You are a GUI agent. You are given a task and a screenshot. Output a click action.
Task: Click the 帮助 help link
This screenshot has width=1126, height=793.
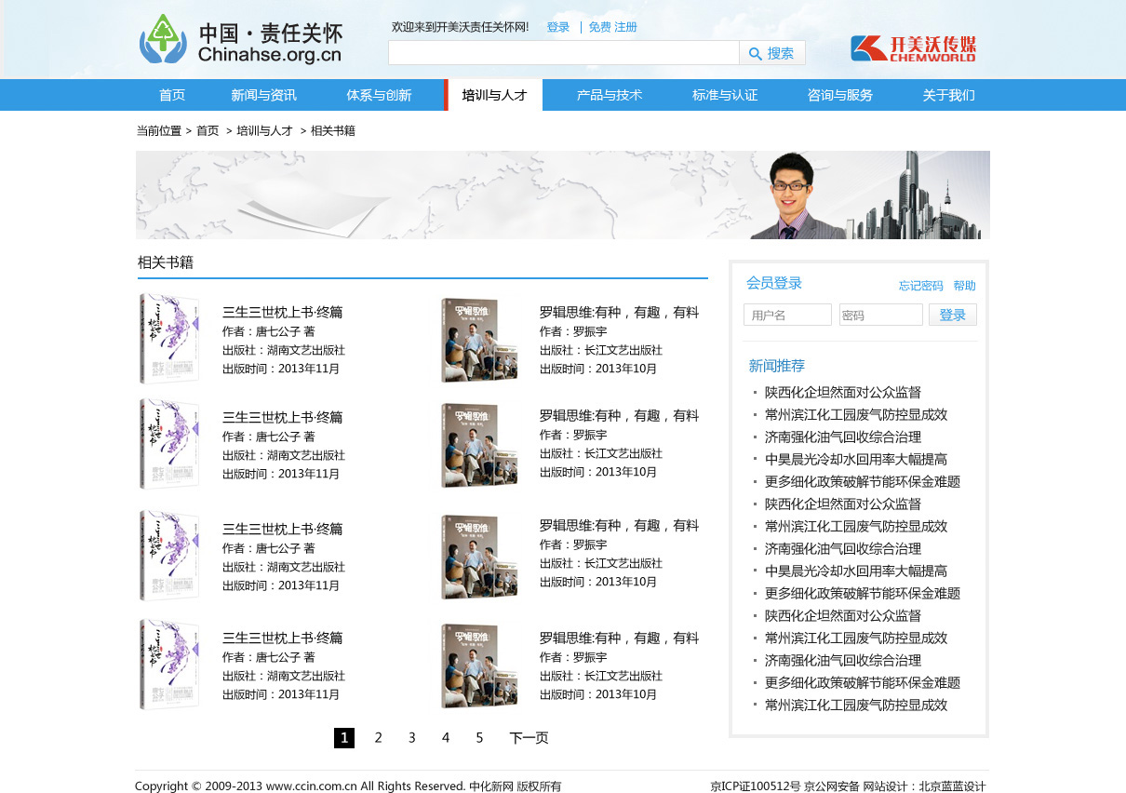coord(965,285)
